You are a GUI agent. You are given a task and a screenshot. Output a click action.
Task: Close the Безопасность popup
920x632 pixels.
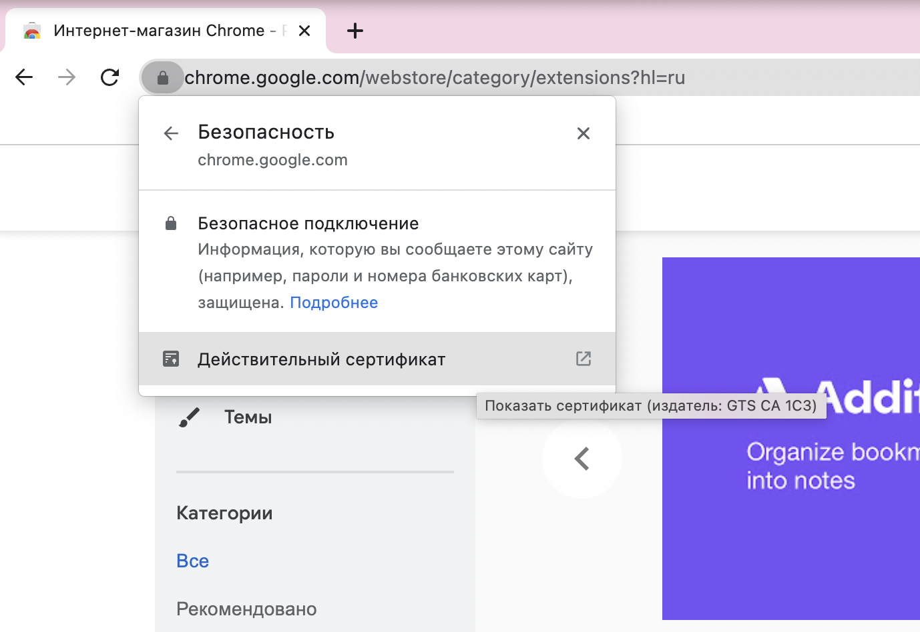(583, 133)
